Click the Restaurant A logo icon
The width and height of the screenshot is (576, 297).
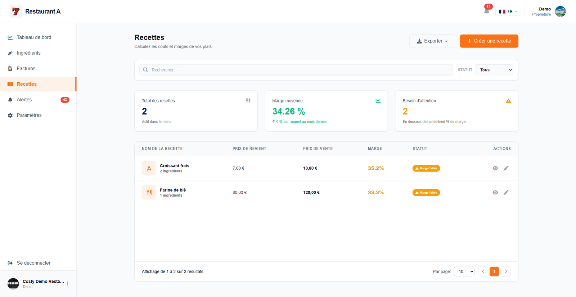coord(15,12)
